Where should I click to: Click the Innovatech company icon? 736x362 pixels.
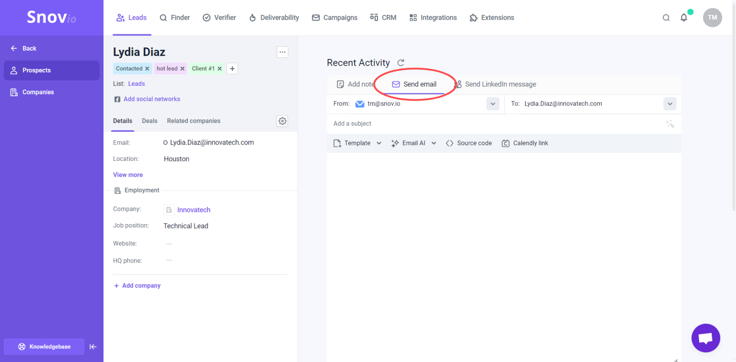[169, 210]
